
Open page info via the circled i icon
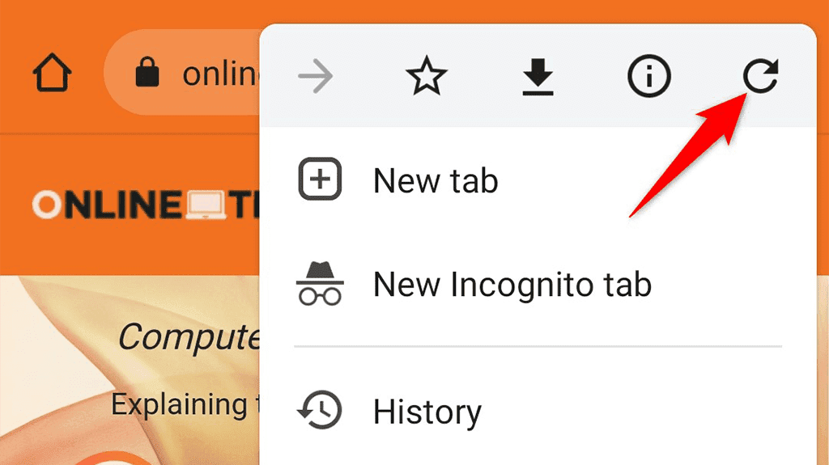(648, 77)
